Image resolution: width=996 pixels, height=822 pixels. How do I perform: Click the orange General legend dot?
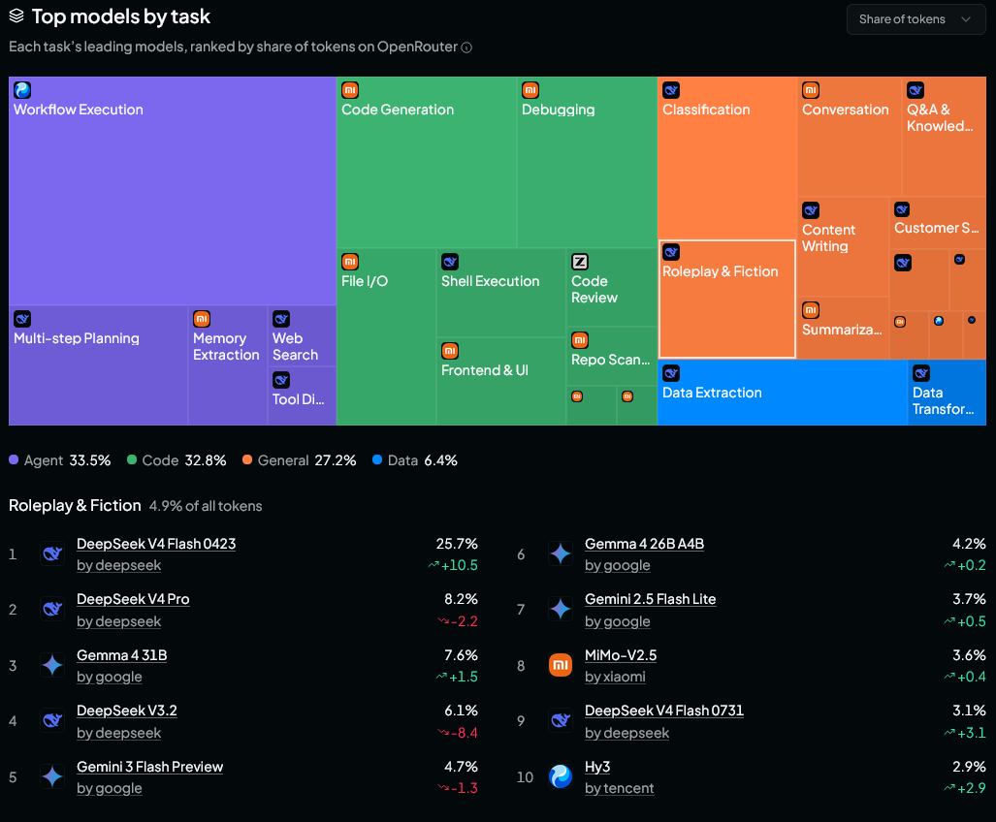click(247, 459)
